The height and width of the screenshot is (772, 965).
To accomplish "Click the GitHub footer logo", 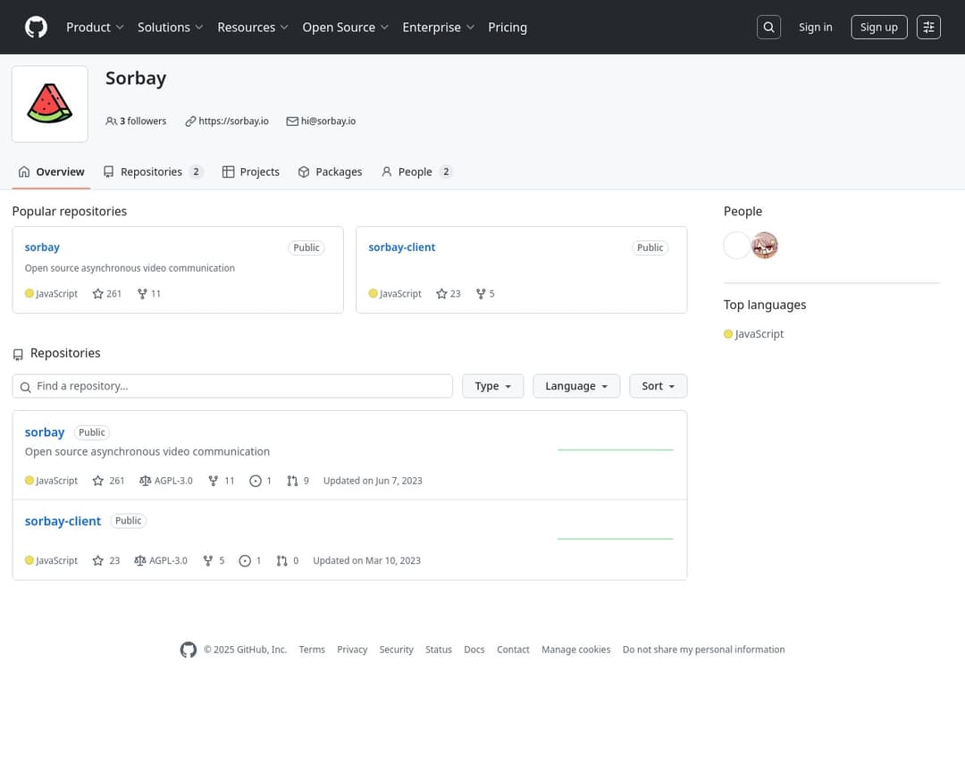I will 189,650.
